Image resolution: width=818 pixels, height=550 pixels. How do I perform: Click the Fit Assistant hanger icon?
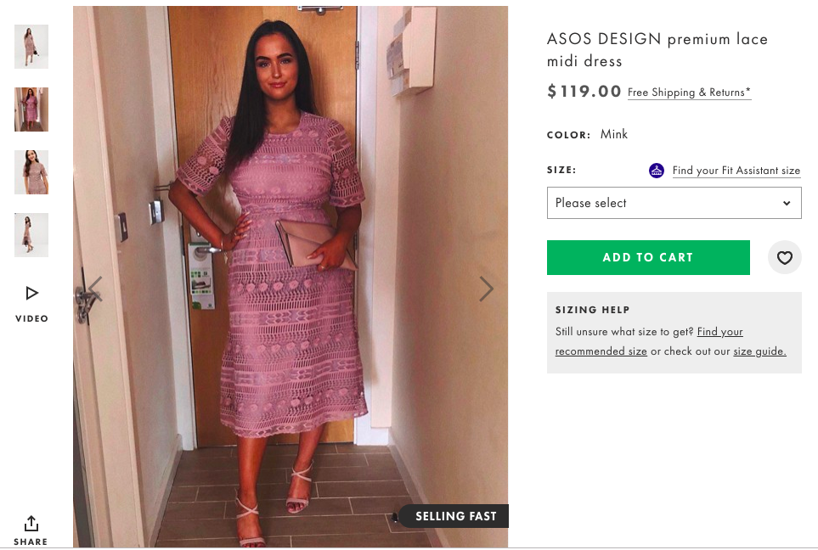(657, 171)
